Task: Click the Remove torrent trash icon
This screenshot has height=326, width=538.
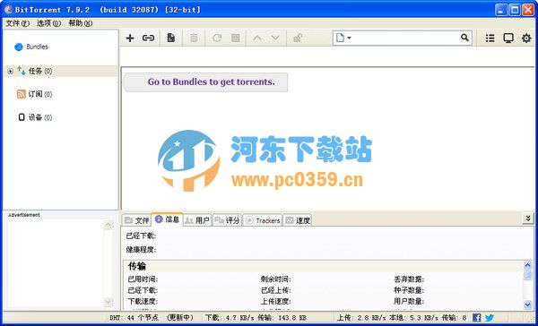Action: coord(194,38)
